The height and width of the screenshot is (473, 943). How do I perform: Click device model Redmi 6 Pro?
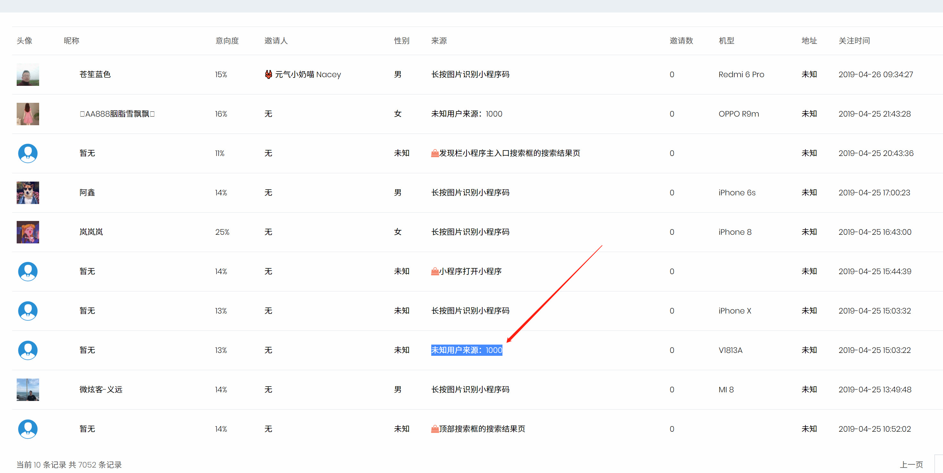tap(741, 75)
